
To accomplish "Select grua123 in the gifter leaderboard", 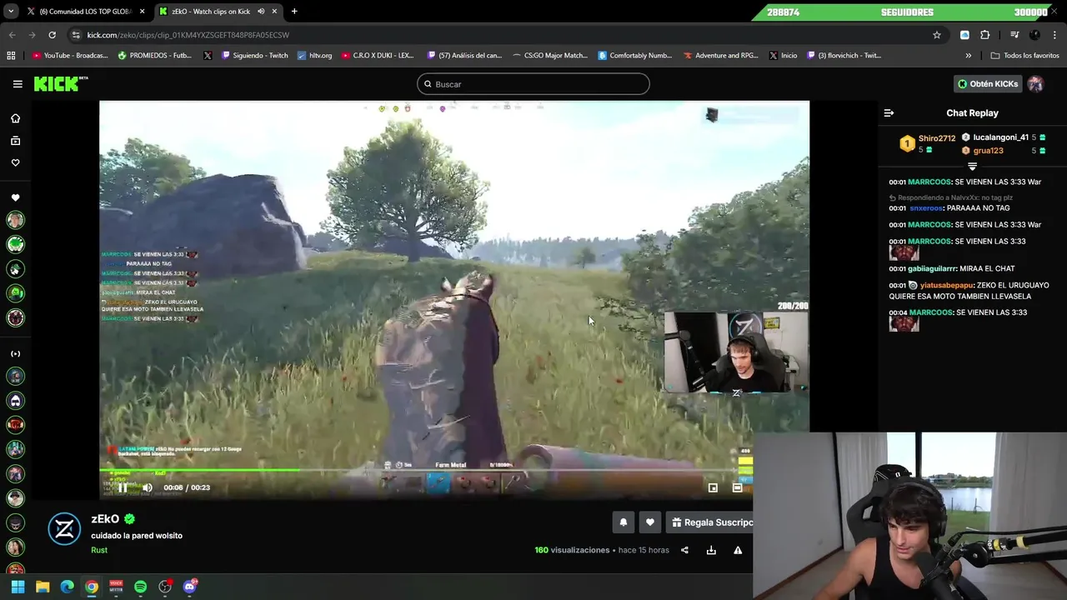I will [988, 151].
